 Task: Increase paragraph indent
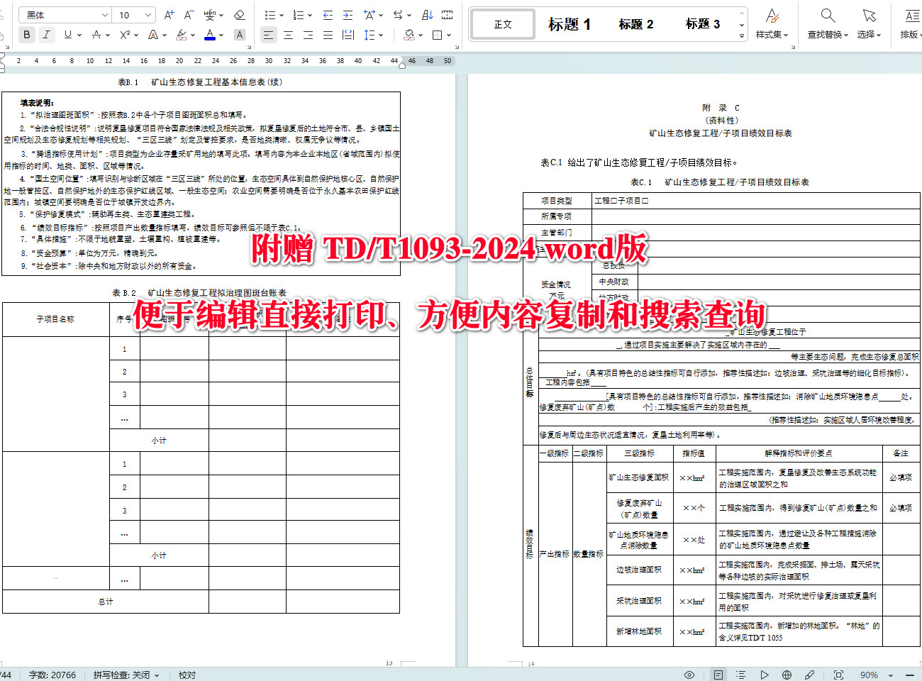[348, 14]
